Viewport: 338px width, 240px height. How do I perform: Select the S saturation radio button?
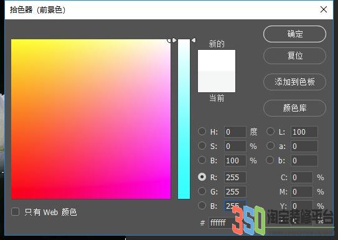(x=202, y=146)
